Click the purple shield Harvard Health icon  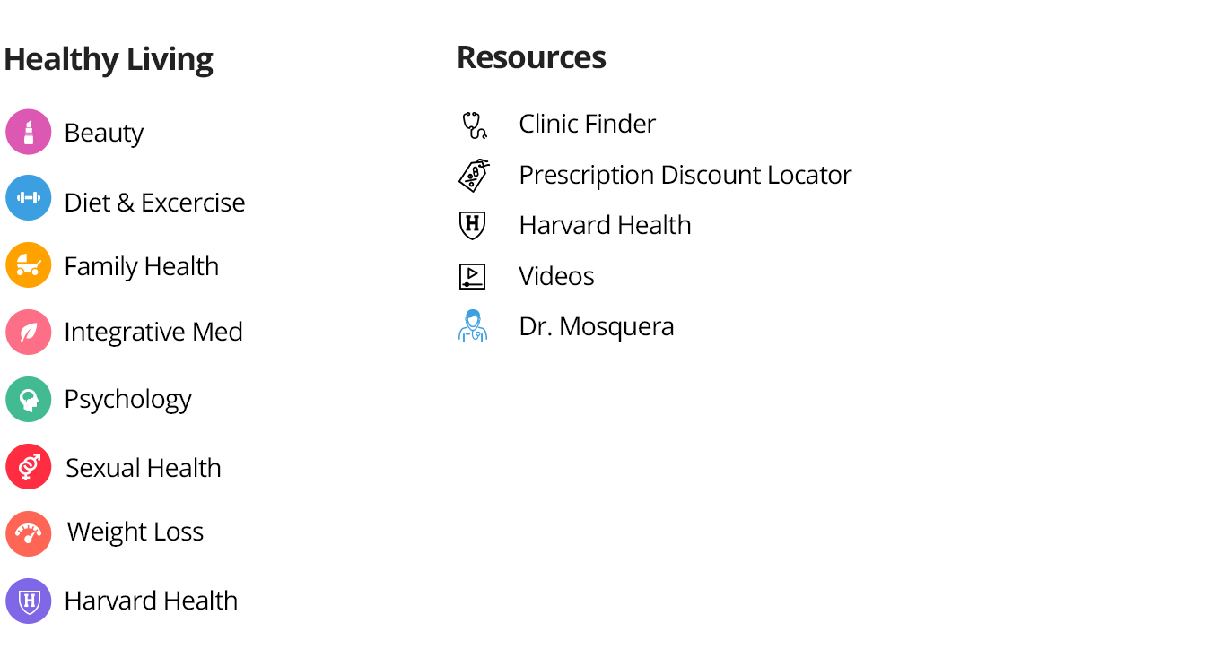(x=29, y=601)
